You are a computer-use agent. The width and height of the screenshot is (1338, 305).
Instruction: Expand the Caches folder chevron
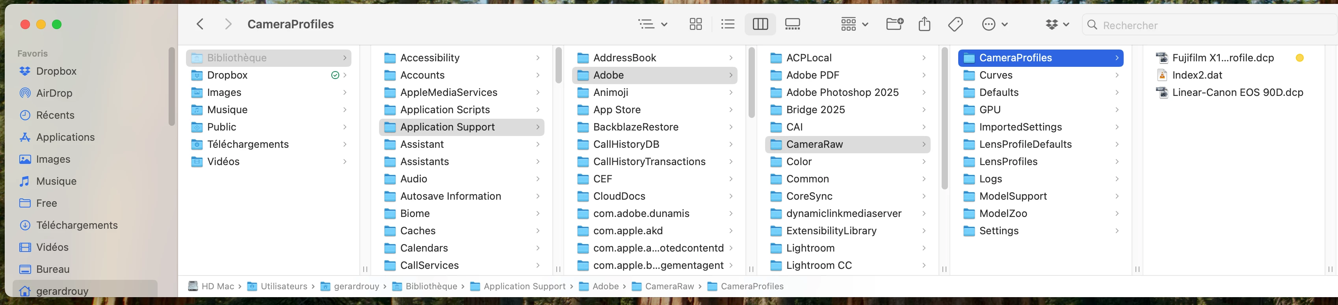pos(537,230)
